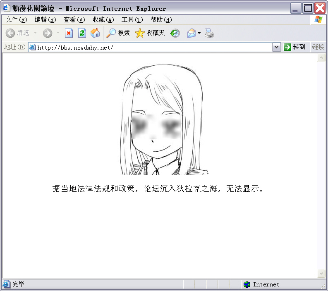This screenshot has height=291, width=328.
Task: Open the 帮助(H) menu
Action: pos(161,20)
